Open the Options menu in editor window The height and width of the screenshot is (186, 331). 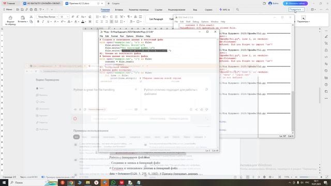[130, 36]
